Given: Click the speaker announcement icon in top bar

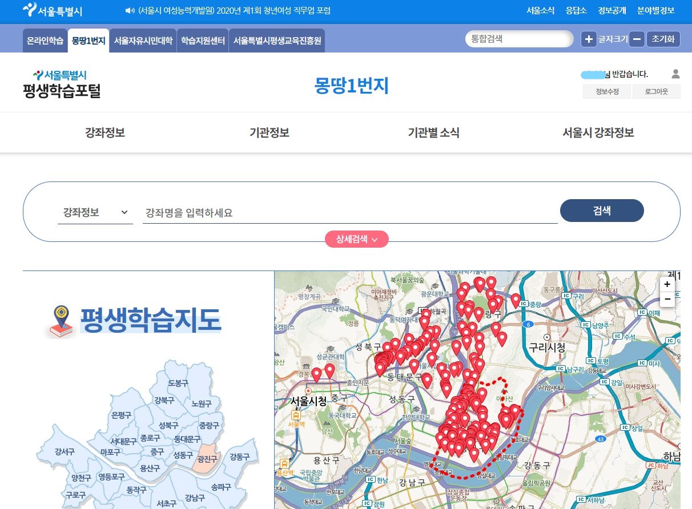Looking at the screenshot, I should (x=130, y=11).
